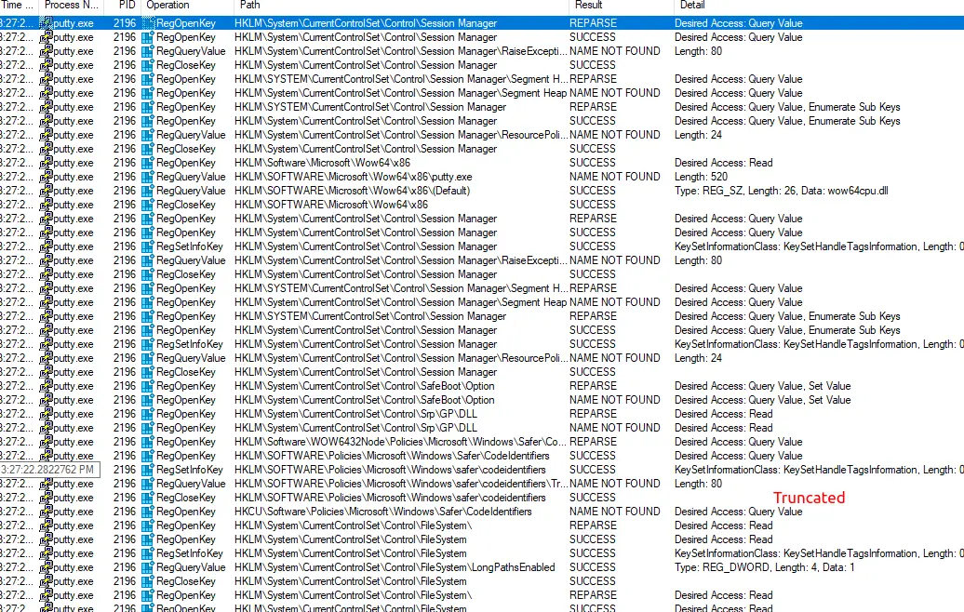Click the registry icon in the LongPathsEnabled row
964x612 pixels.
pyautogui.click(x=148, y=568)
